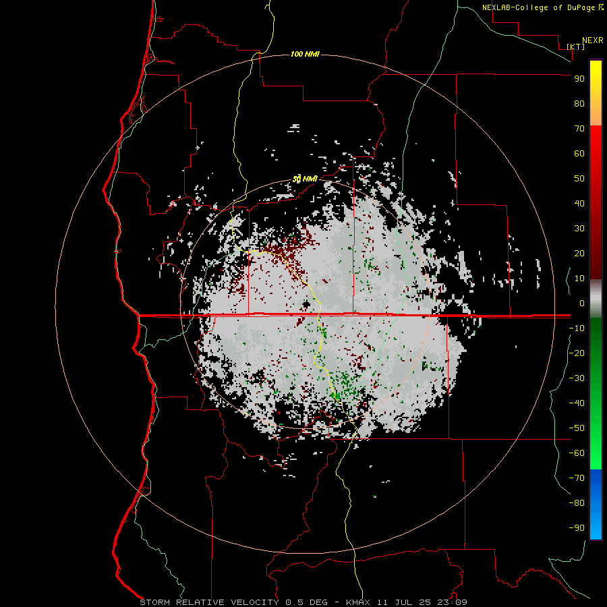Click the "50" value on velocity scale

[x=579, y=179]
